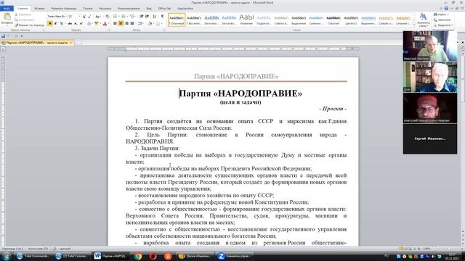Close the НАРОДОПРАВИЕ document tab

click(71, 43)
